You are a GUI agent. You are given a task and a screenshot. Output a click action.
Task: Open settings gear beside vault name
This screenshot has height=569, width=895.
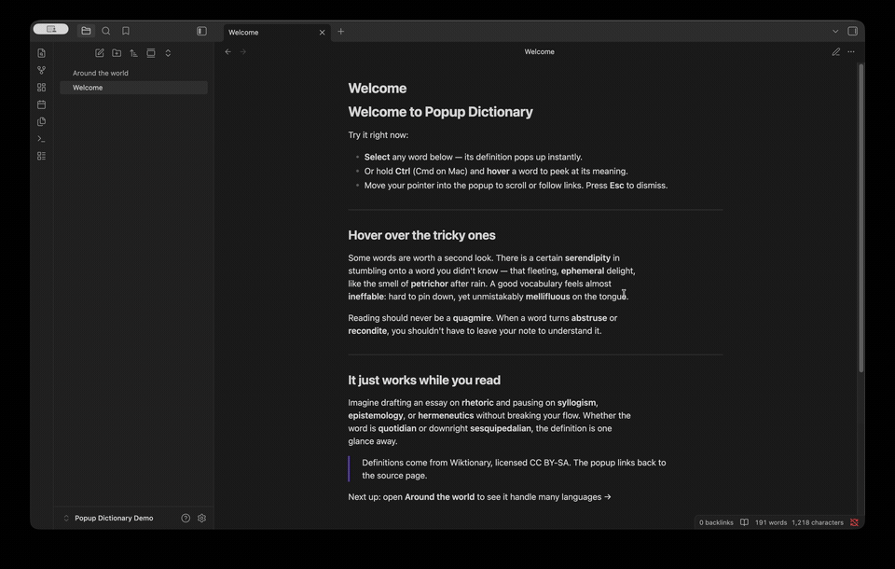point(201,518)
